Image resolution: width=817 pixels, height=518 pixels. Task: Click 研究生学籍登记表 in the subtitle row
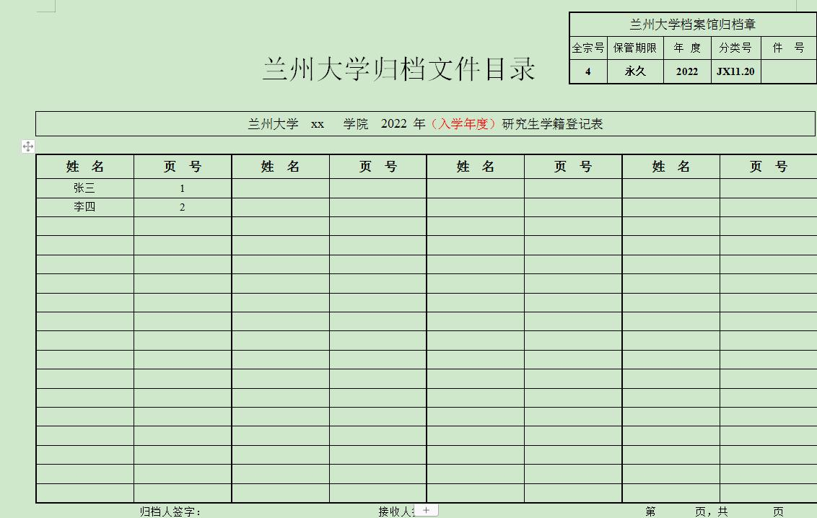552,124
